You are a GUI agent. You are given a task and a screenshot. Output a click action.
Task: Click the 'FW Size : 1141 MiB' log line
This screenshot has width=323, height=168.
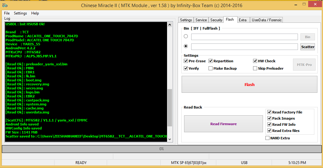tap(22, 132)
